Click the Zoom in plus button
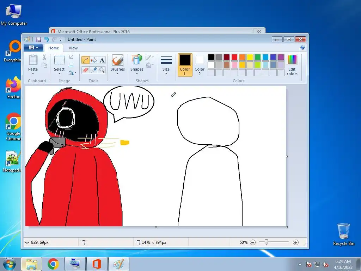 pyautogui.click(x=296, y=242)
